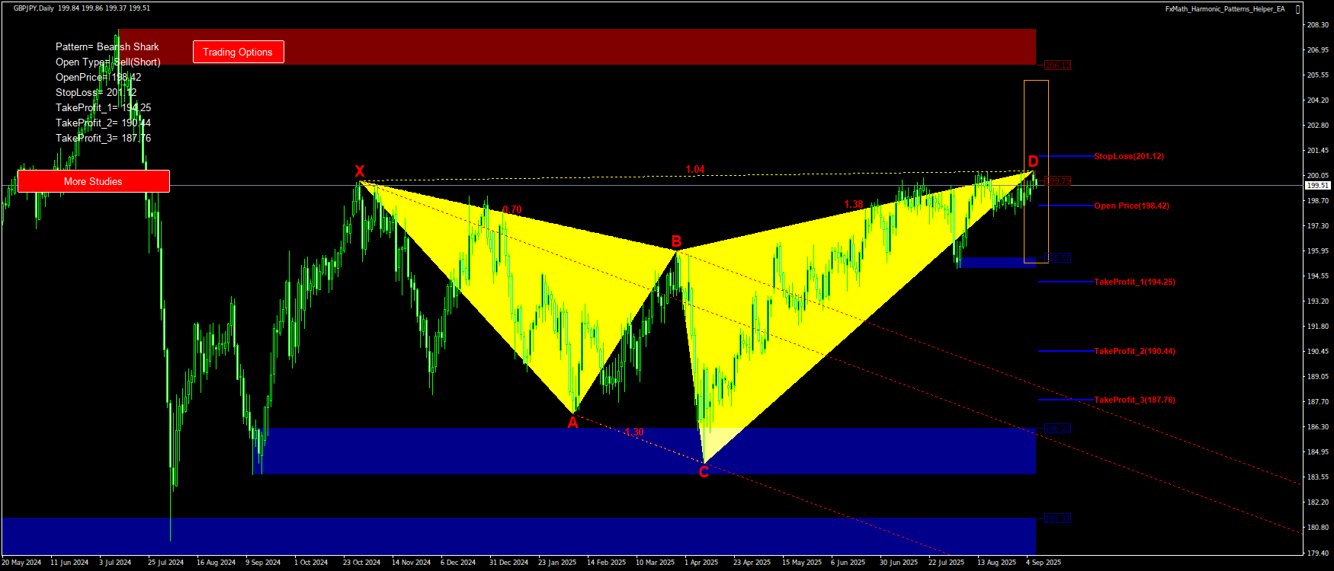
Task: Click the StopLoss(201.12) level label
Action: 1128,156
